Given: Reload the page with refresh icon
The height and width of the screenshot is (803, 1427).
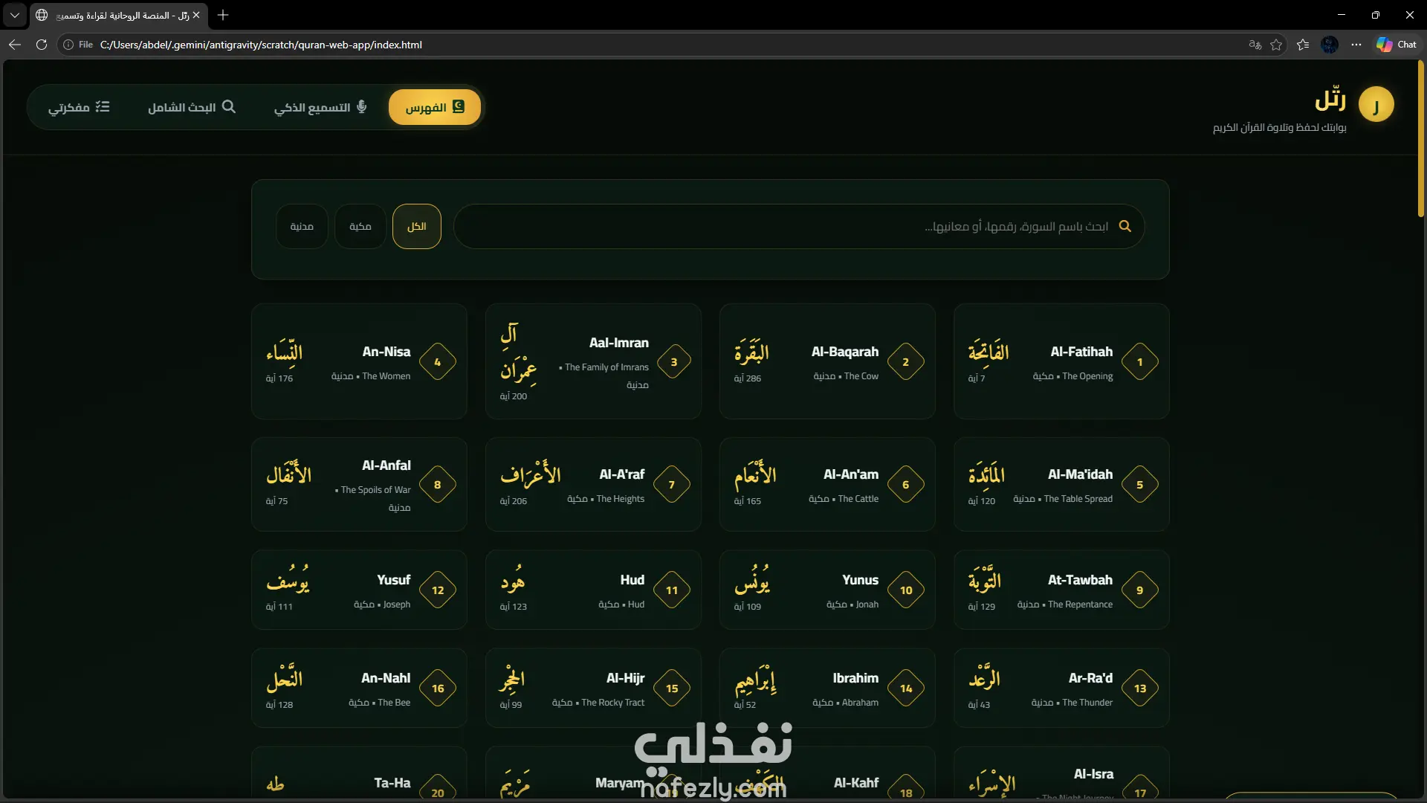Looking at the screenshot, I should click(x=42, y=45).
